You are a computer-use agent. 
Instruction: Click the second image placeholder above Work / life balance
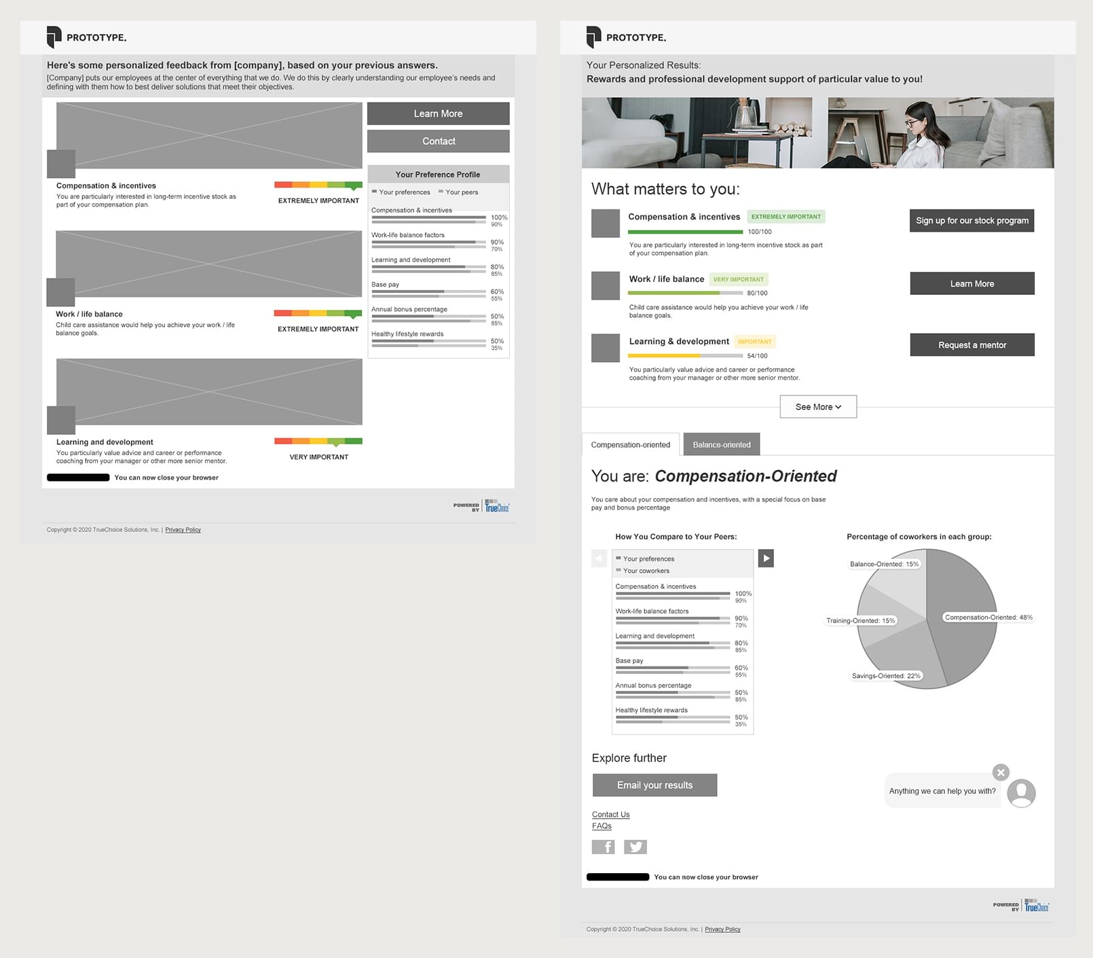click(209, 264)
